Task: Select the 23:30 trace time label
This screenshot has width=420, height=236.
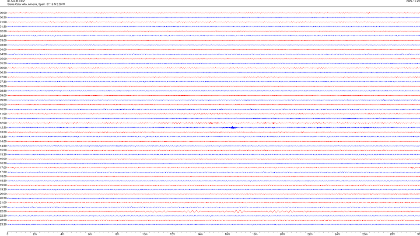Action: click(x=3, y=225)
